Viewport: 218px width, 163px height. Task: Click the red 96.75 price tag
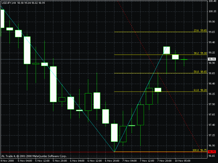pyautogui.click(x=212, y=152)
